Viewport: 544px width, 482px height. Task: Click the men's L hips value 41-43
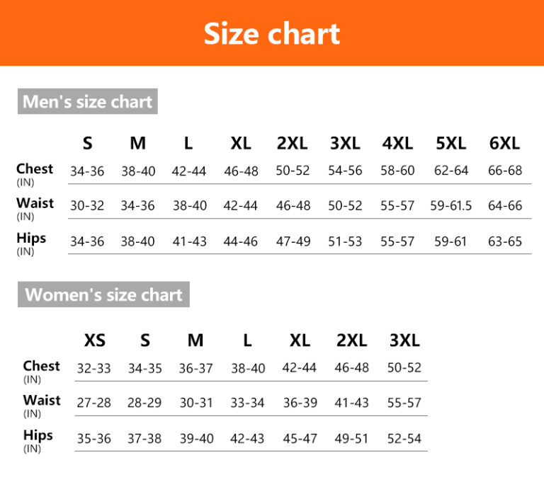tap(189, 242)
